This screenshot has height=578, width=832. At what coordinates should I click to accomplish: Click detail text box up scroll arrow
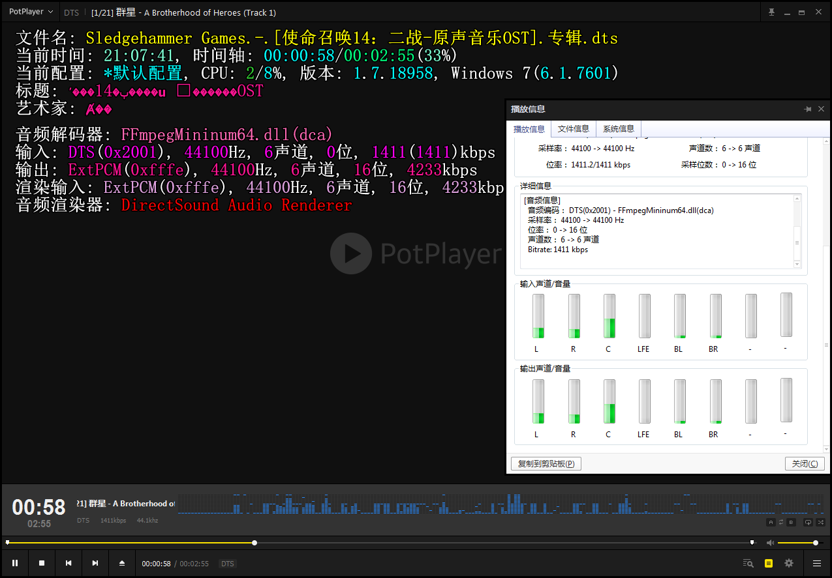click(797, 198)
